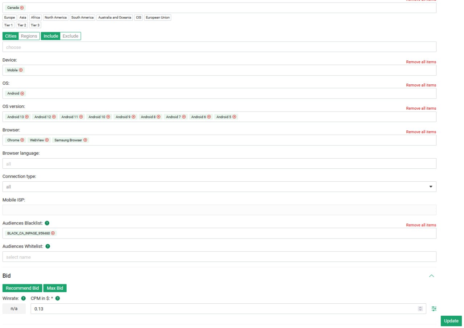
Task: Remove Android 7 version tag
Action: [184, 117]
